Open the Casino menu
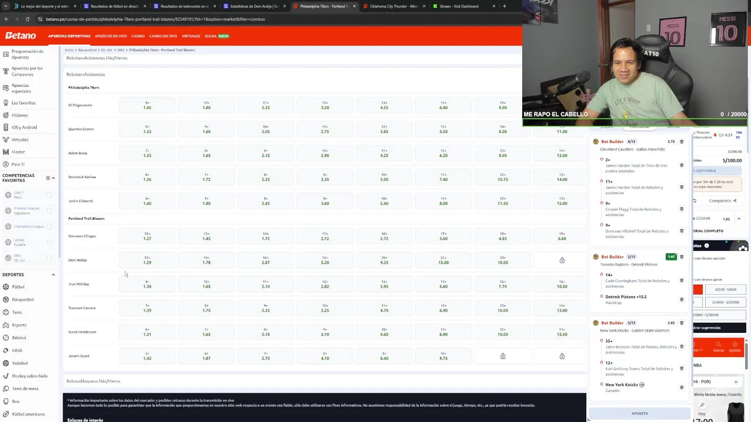 click(x=138, y=36)
